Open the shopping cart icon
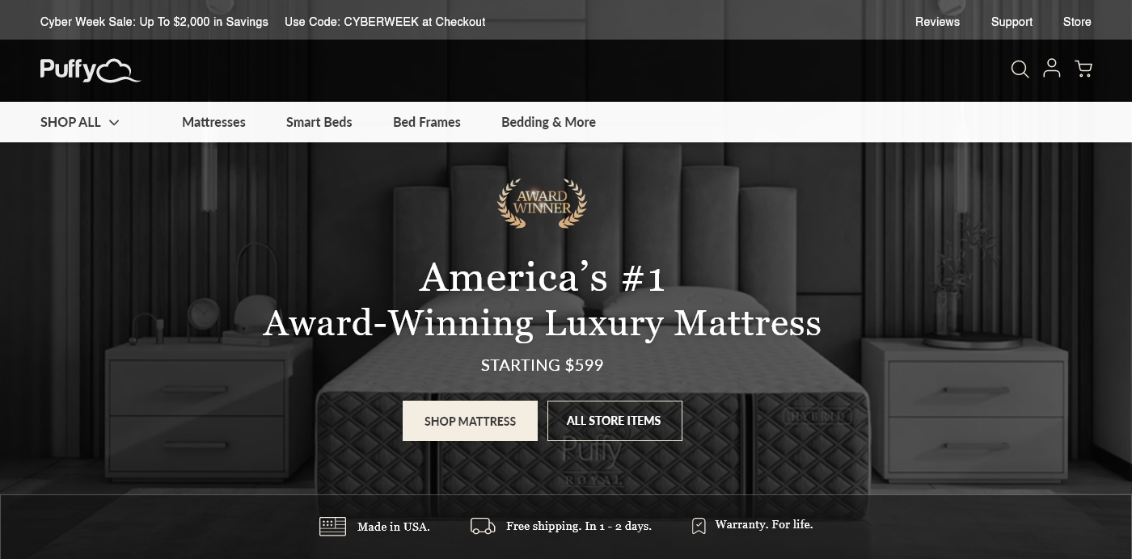The height and width of the screenshot is (559, 1132). coord(1083,69)
